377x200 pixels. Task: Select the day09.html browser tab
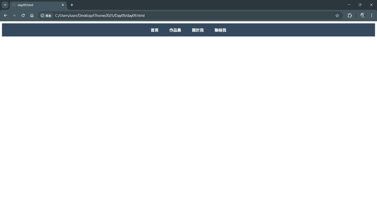[x=38, y=5]
